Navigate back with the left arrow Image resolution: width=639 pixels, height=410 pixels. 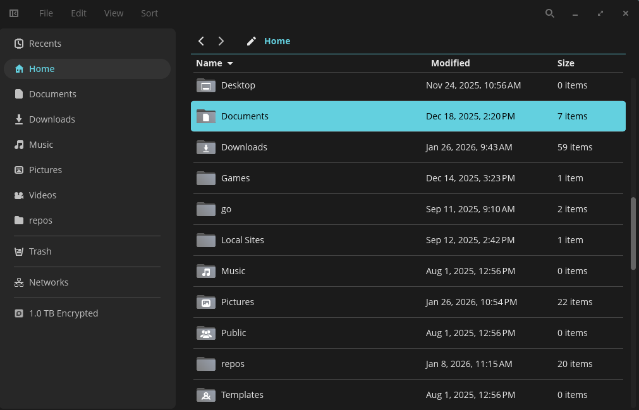pyautogui.click(x=200, y=40)
